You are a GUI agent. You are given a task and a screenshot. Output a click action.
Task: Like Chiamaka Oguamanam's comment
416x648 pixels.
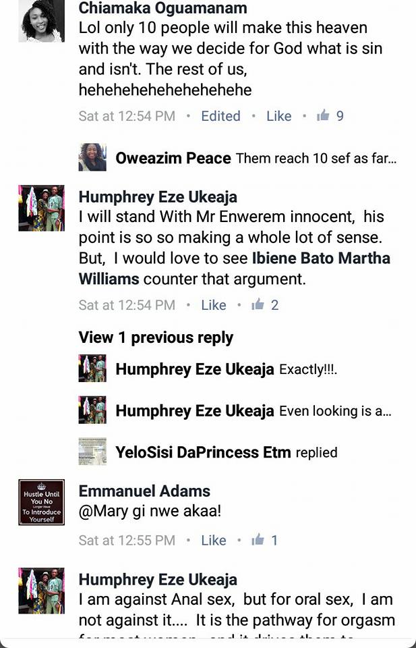click(279, 115)
